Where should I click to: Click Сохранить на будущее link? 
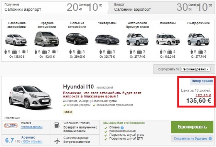[x=191, y=139]
